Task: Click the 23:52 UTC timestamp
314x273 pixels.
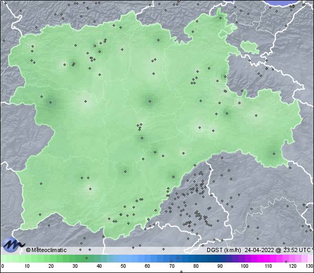Action: click(x=296, y=250)
